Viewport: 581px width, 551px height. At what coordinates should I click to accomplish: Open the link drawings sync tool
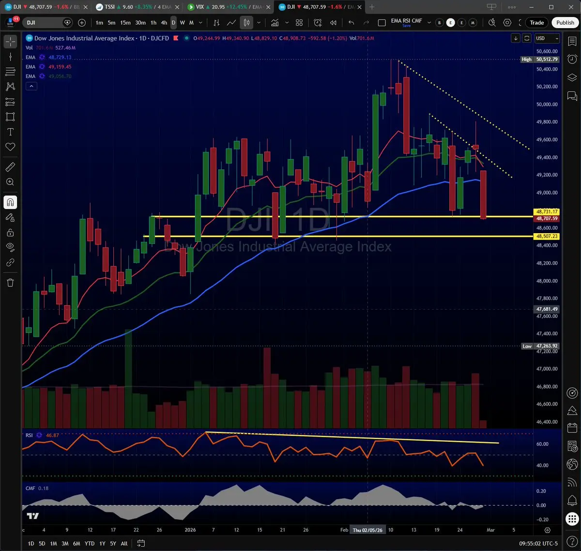(10, 262)
